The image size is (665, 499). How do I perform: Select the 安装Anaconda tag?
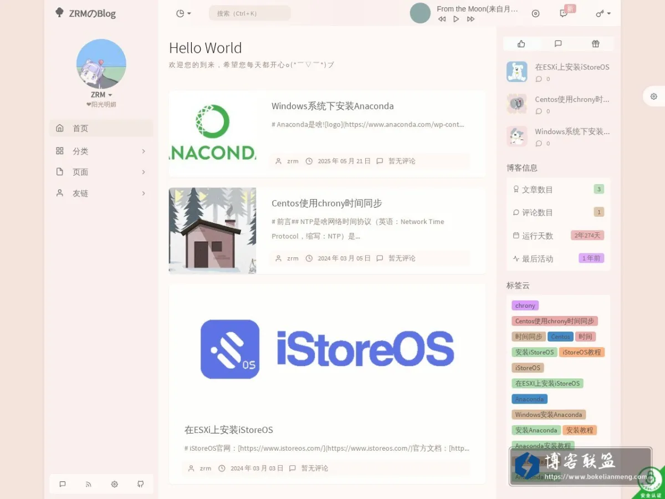[x=536, y=430]
